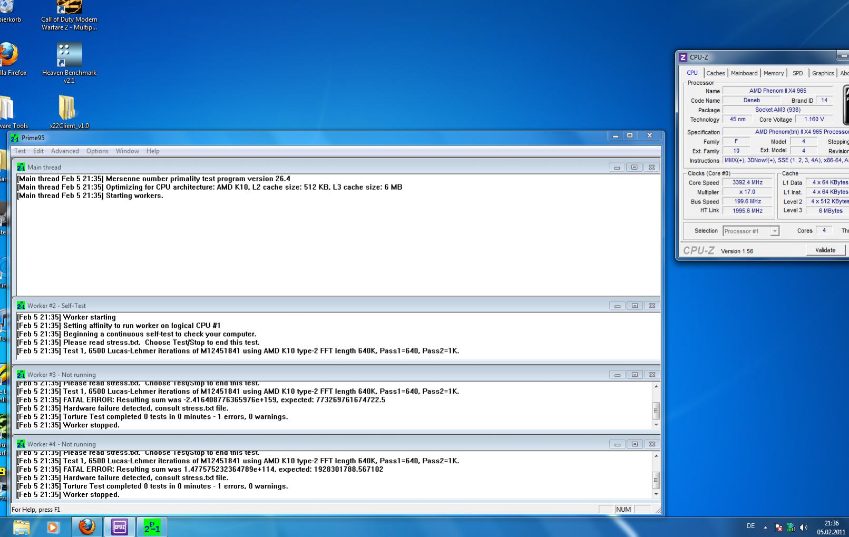Click the '1995.6 MHz' HT Link value
Screen dimensions: 849x537
tap(747, 211)
